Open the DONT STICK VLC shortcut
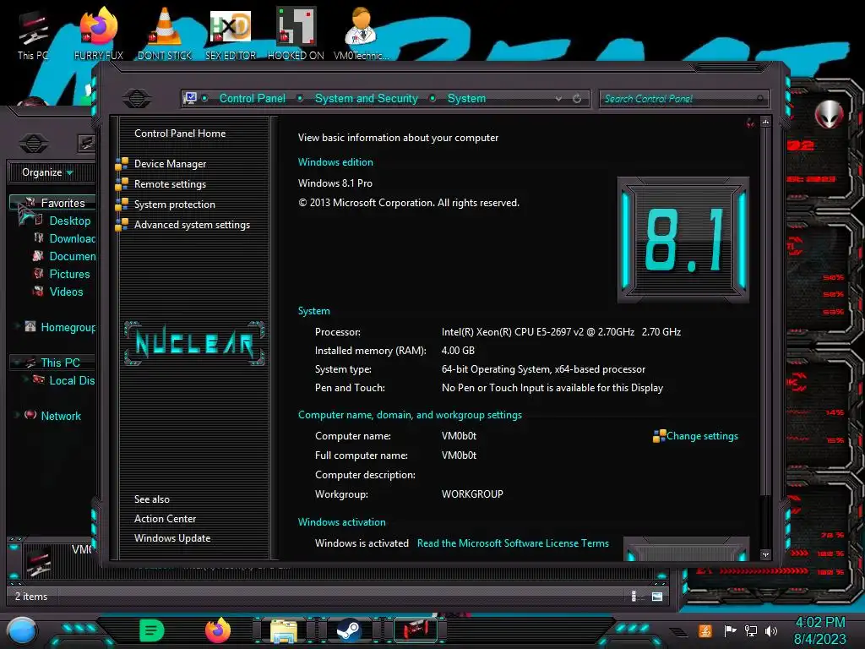 (165, 34)
